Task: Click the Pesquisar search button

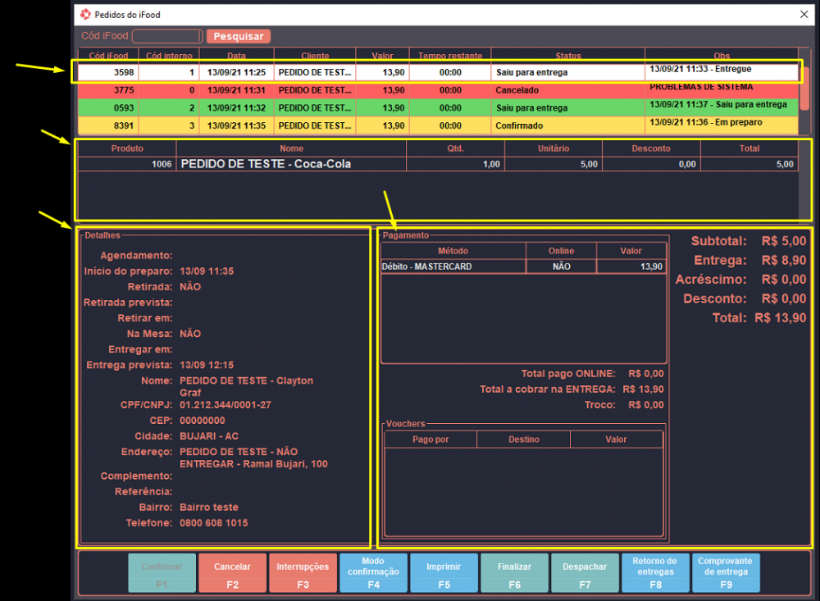Action: (x=238, y=36)
